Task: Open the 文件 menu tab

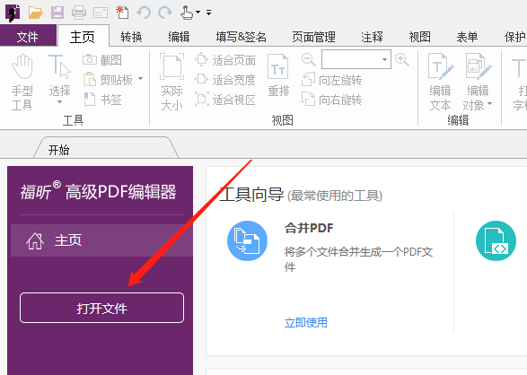Action: tap(28, 37)
